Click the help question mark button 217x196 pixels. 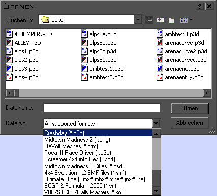pyautogui.click(x=200, y=7)
